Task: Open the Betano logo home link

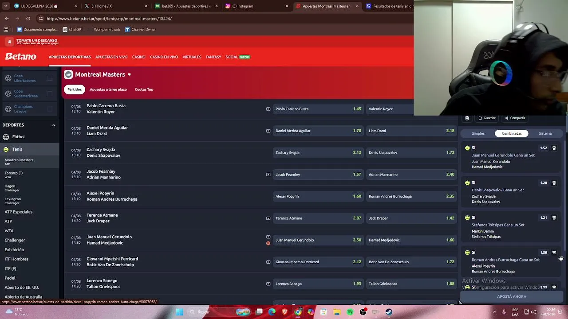Action: (x=21, y=57)
